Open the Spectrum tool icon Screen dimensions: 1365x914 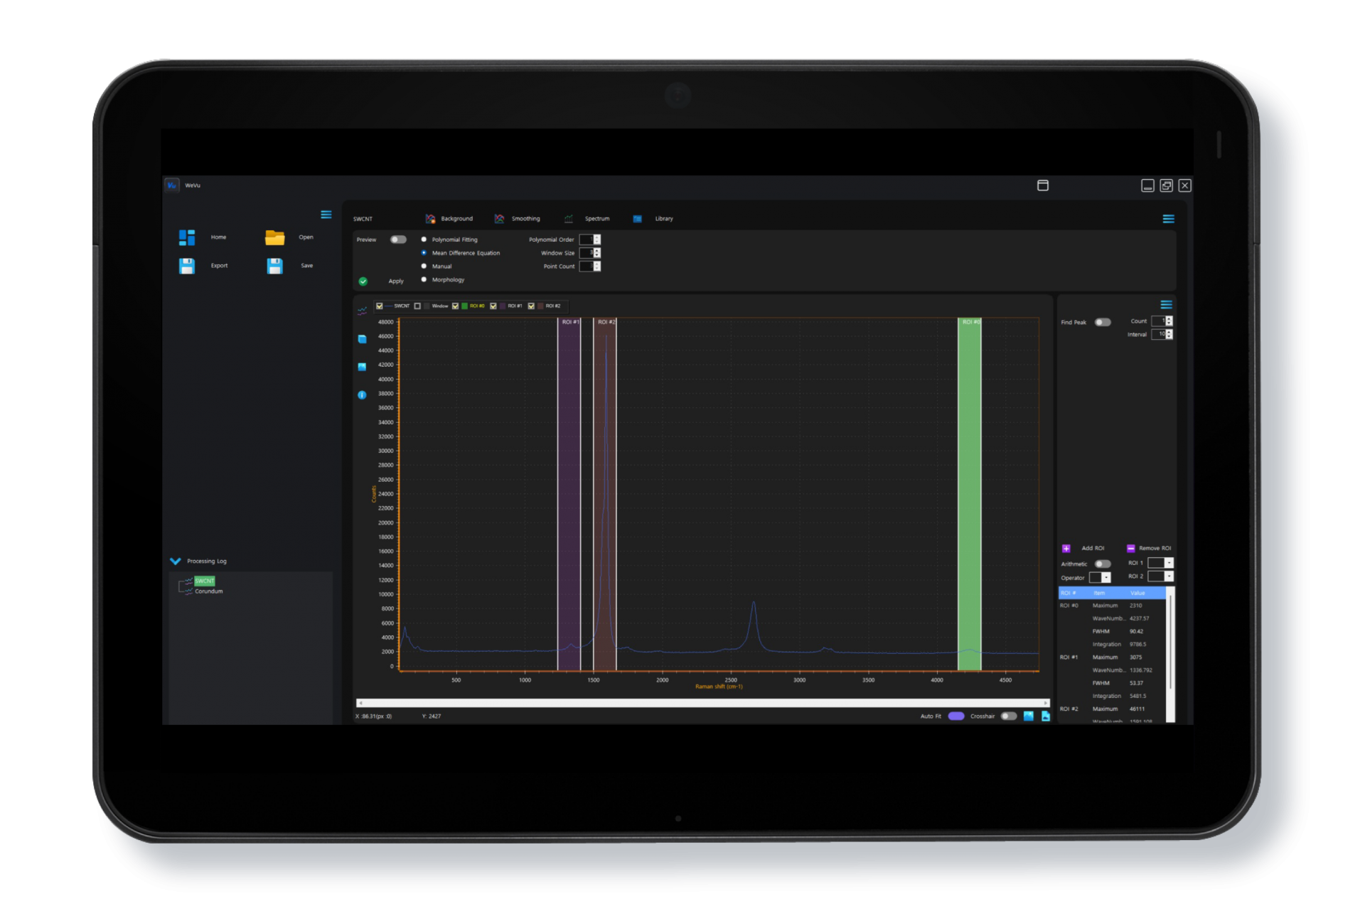568,219
